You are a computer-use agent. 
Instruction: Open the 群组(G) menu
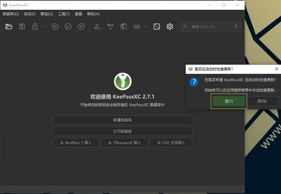pyautogui.click(x=47, y=14)
